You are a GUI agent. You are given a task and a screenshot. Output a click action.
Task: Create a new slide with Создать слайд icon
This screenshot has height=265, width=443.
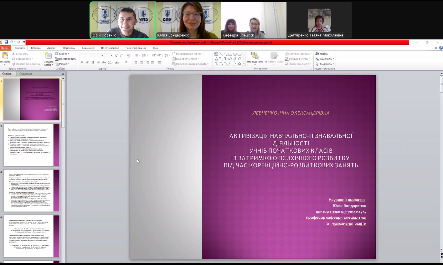tap(48, 56)
